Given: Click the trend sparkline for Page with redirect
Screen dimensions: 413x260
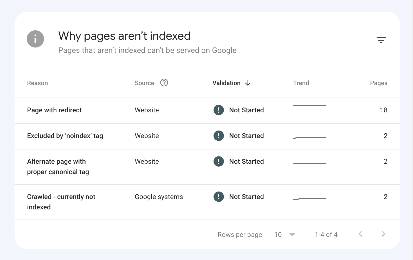Looking at the screenshot, I should click(x=309, y=105).
